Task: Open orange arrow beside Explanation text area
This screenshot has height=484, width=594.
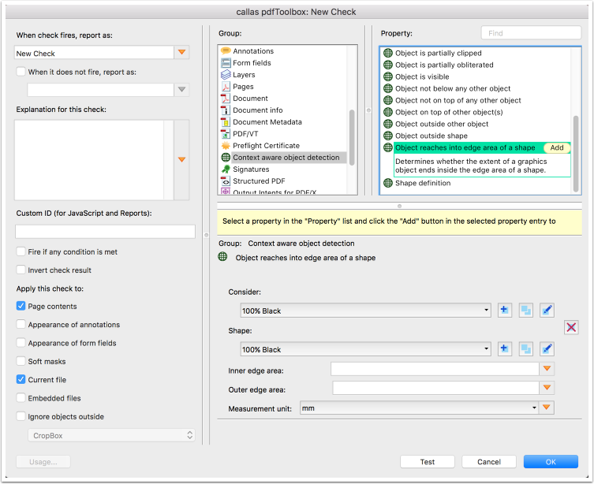Action: 182,160
